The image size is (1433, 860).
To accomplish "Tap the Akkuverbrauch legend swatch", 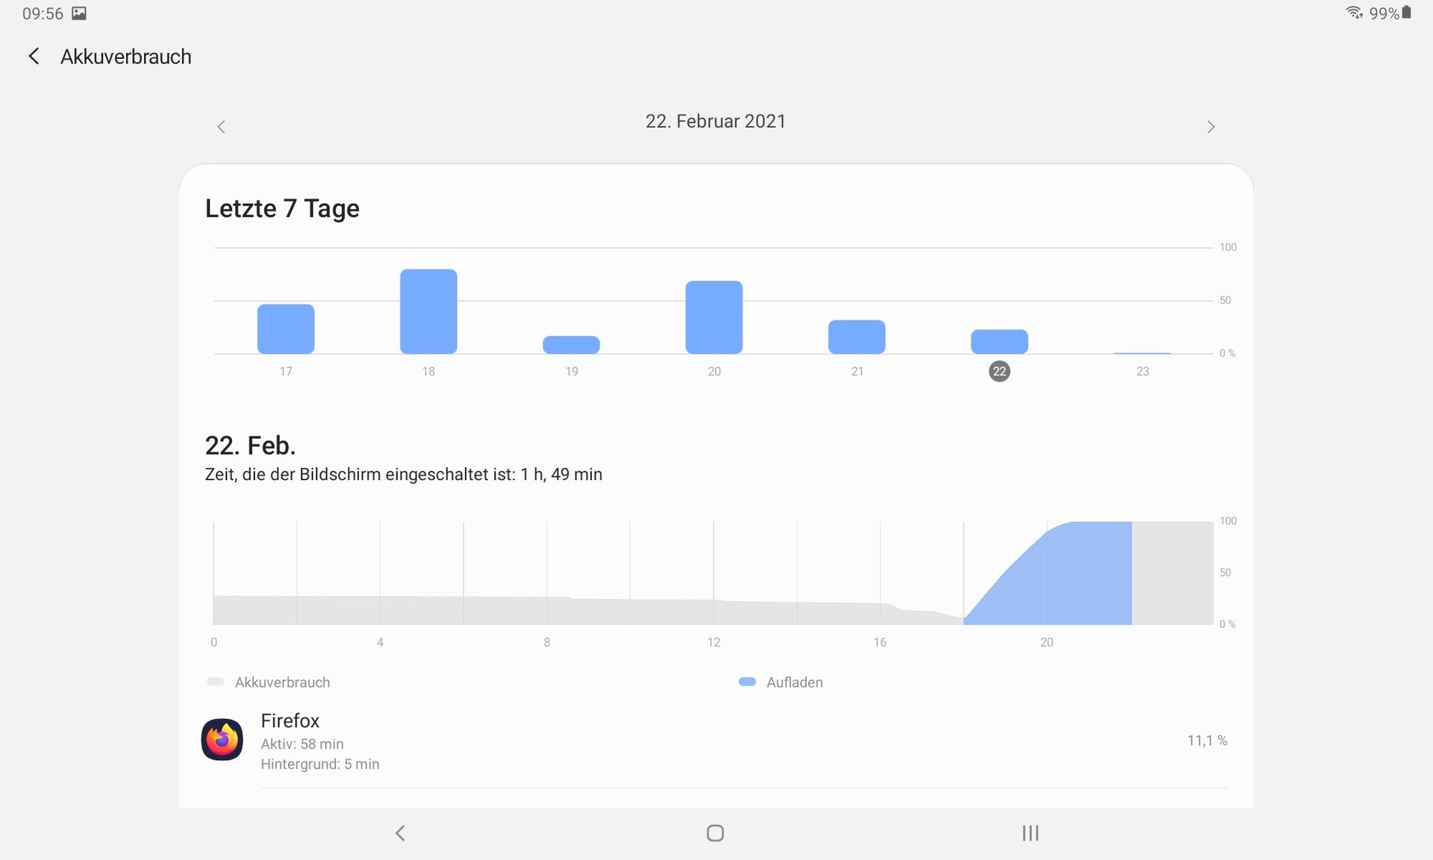I will (216, 682).
